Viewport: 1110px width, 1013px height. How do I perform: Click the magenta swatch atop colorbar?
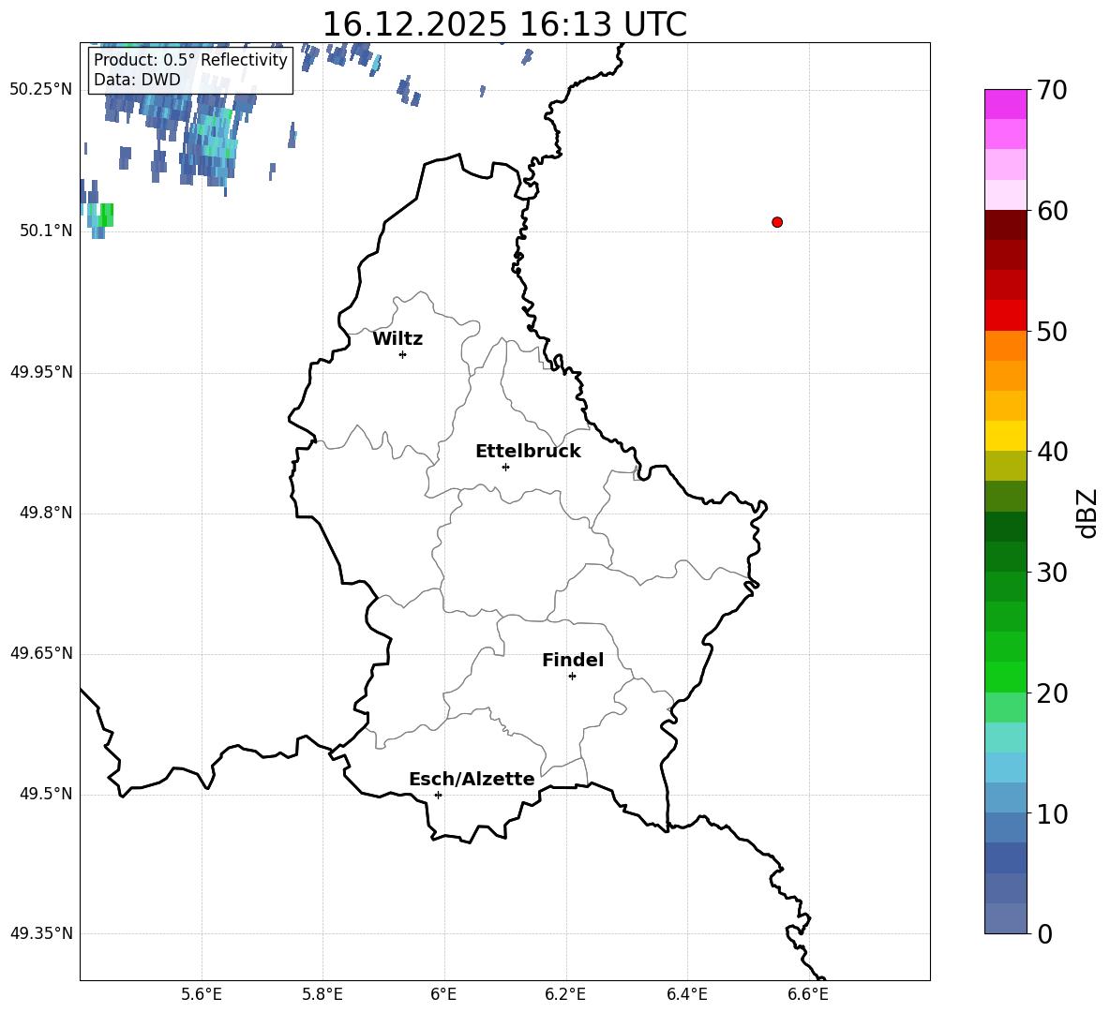pyautogui.click(x=1006, y=104)
